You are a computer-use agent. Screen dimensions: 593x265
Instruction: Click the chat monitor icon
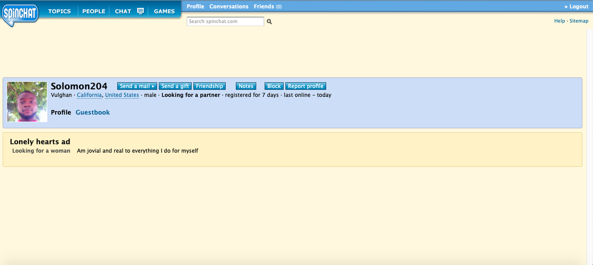click(x=140, y=11)
